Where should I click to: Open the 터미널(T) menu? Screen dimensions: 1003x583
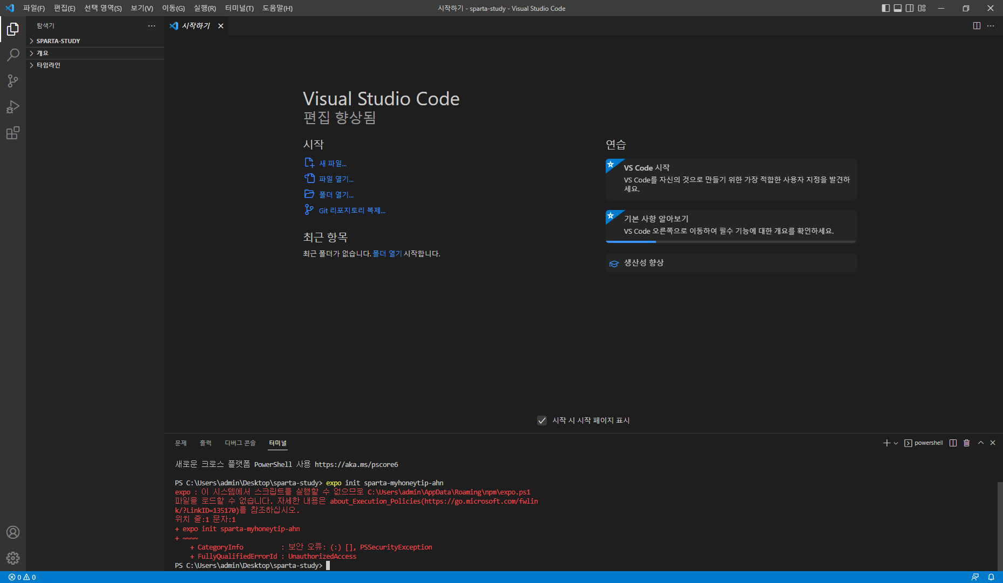(239, 8)
